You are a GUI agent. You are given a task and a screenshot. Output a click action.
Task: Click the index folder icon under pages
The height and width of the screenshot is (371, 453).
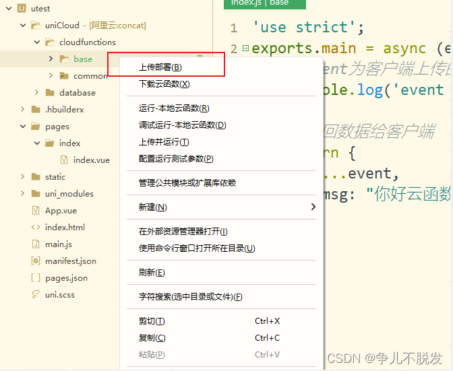point(50,143)
